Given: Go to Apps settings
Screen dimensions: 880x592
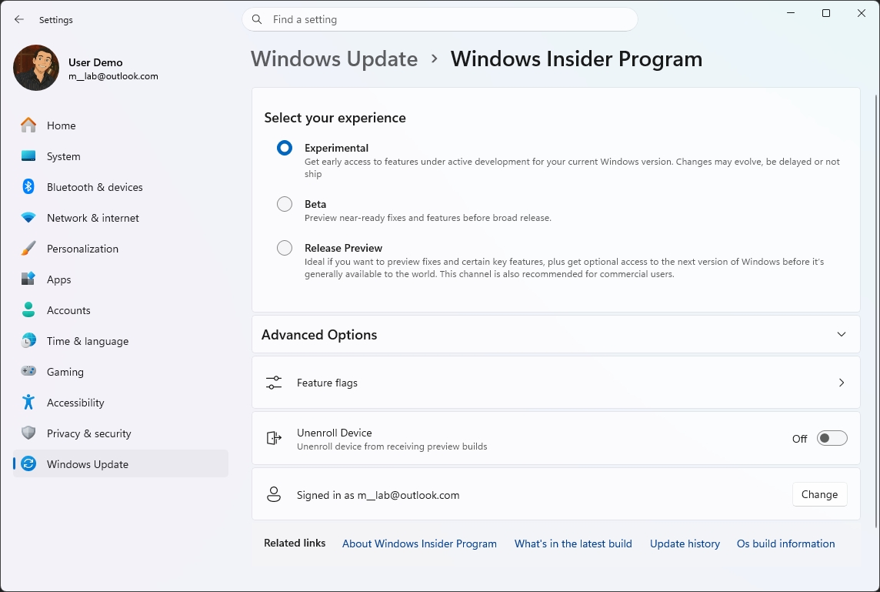Looking at the screenshot, I should [x=121, y=279].
